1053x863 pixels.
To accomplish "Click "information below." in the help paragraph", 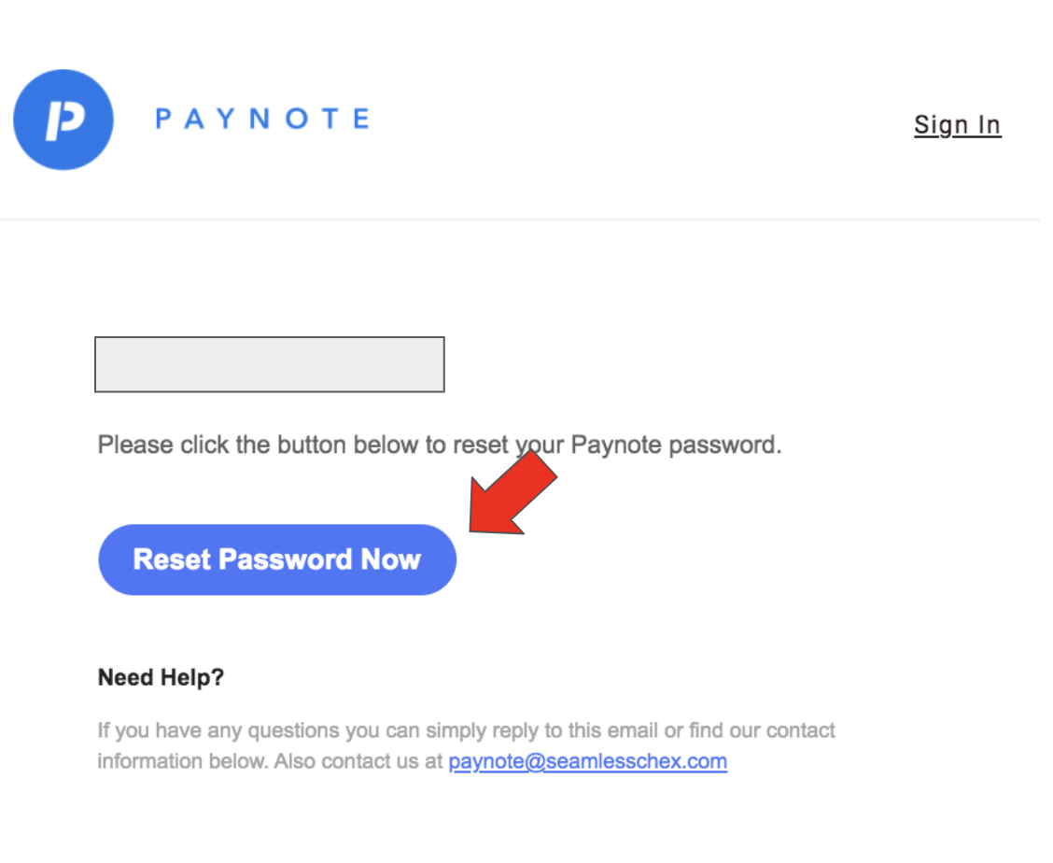I will point(183,761).
